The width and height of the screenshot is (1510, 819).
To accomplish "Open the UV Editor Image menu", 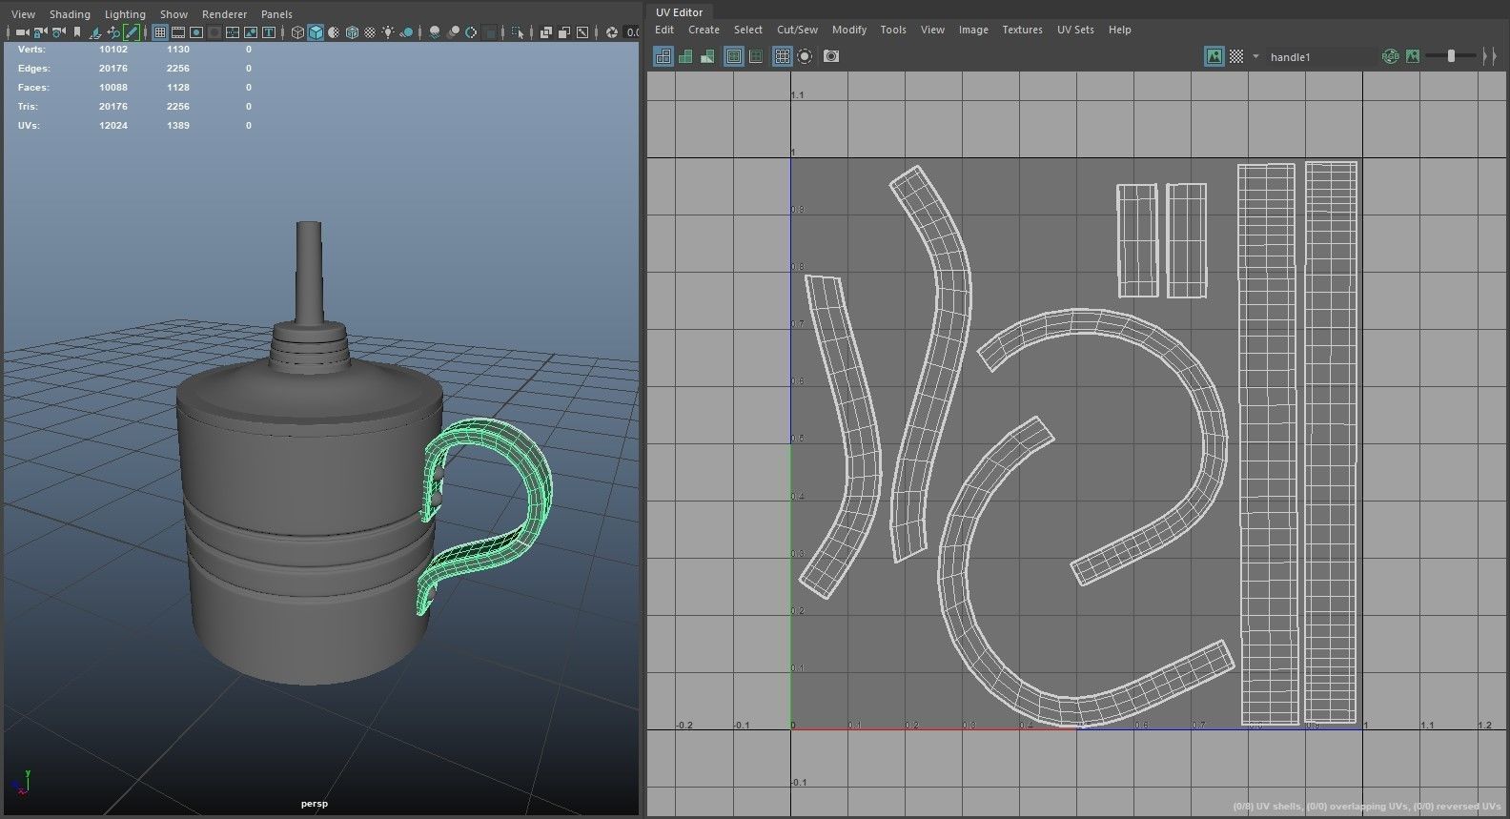I will (x=972, y=30).
